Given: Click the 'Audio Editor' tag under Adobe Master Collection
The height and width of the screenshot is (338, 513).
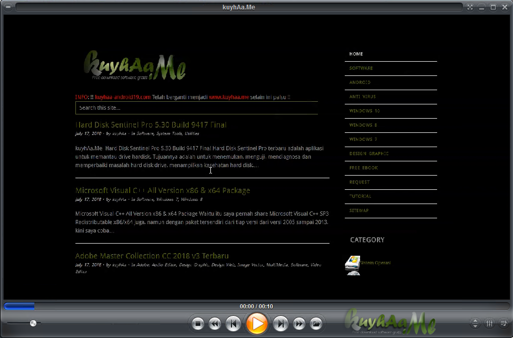Looking at the screenshot, I should 163,265.
